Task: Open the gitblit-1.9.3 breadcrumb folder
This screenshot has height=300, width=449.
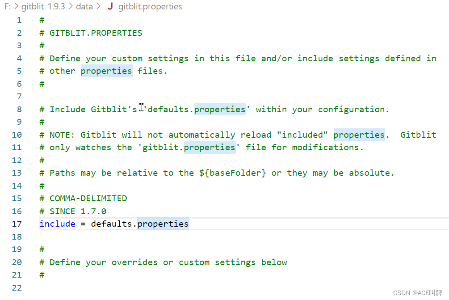Action: coord(43,6)
